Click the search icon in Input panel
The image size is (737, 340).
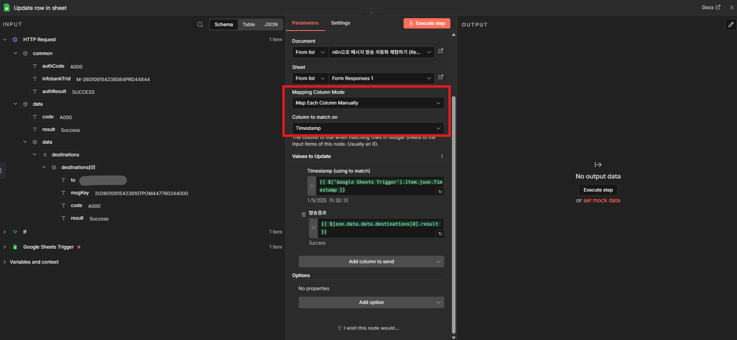point(200,25)
